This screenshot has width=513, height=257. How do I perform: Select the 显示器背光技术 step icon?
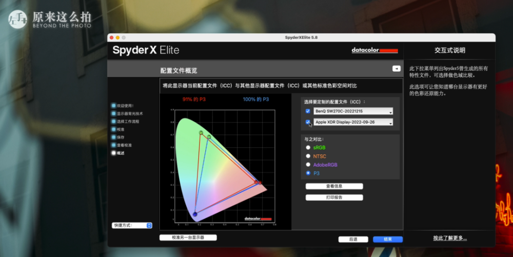click(x=113, y=113)
